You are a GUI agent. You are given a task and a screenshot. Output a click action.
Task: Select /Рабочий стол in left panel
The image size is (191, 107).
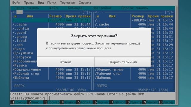[x=26, y=74]
